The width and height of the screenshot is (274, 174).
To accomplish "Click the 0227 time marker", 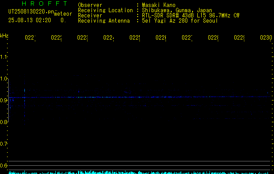I will (x=187, y=37).
